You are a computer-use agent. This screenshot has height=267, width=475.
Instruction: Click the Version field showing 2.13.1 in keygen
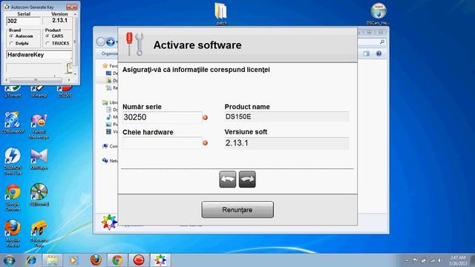coord(58,21)
